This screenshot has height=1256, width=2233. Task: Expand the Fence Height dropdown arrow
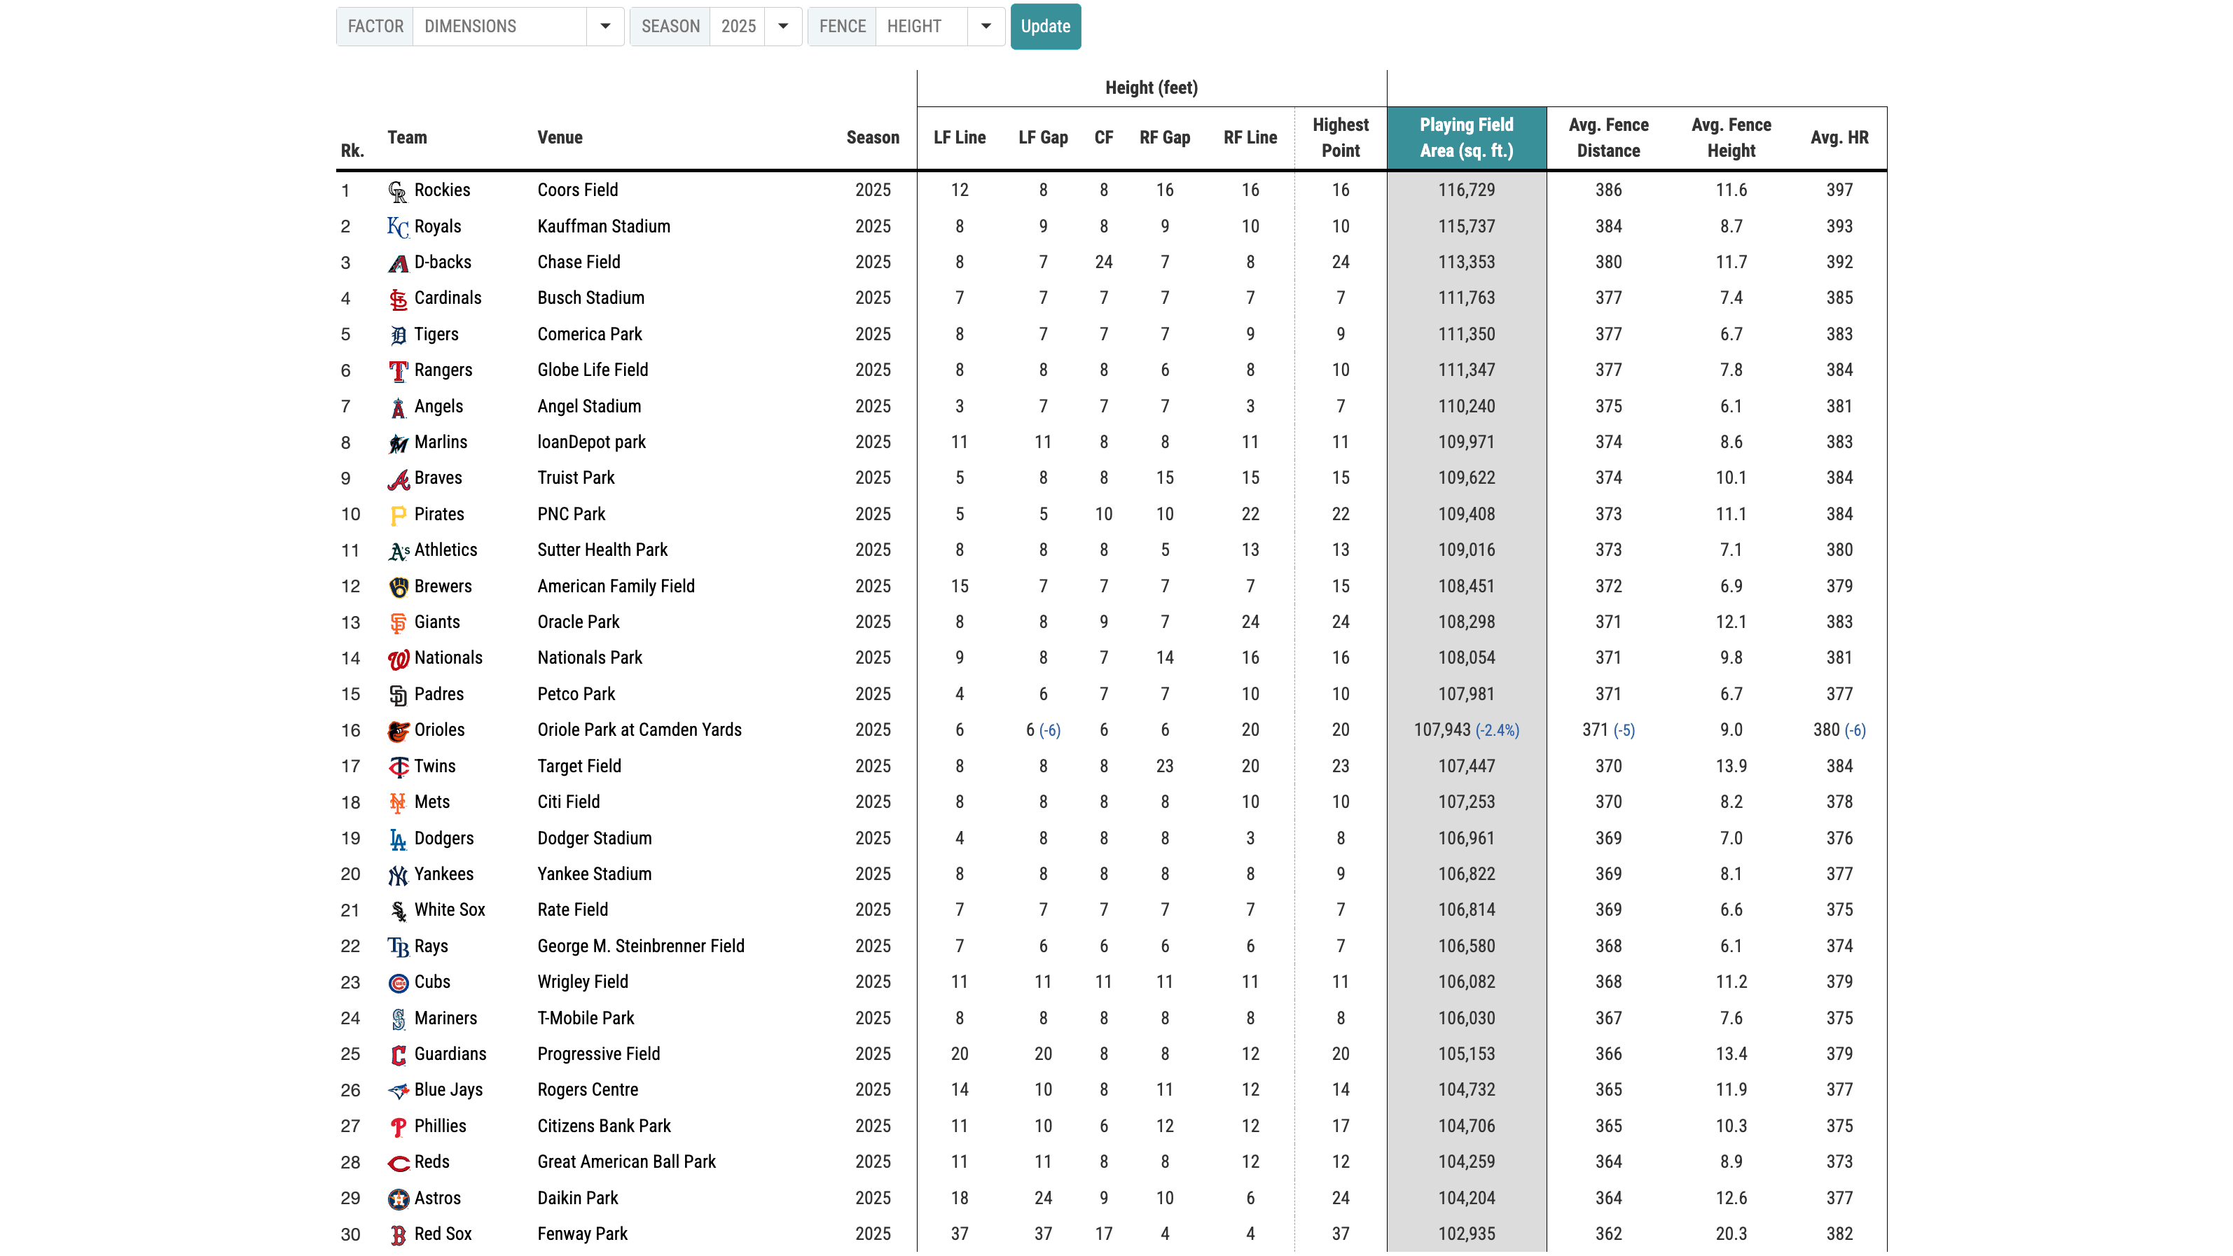click(986, 26)
